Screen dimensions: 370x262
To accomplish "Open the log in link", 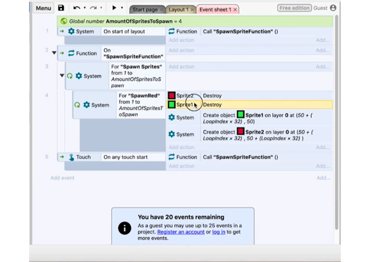I will 219,232.
